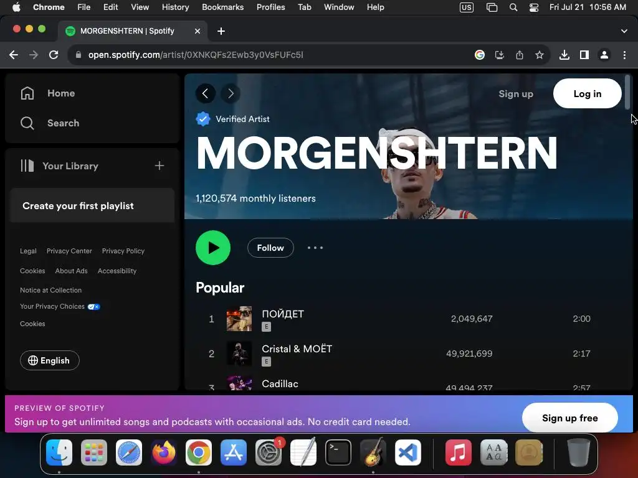Click the Search magnifier icon in sidebar
Screen dimensions: 638x478
click(27, 123)
